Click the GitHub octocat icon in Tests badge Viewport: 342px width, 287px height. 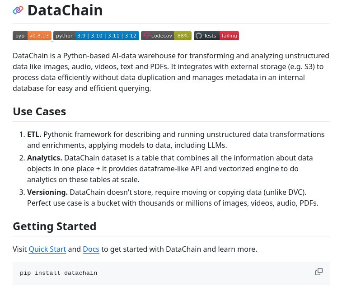tap(198, 36)
